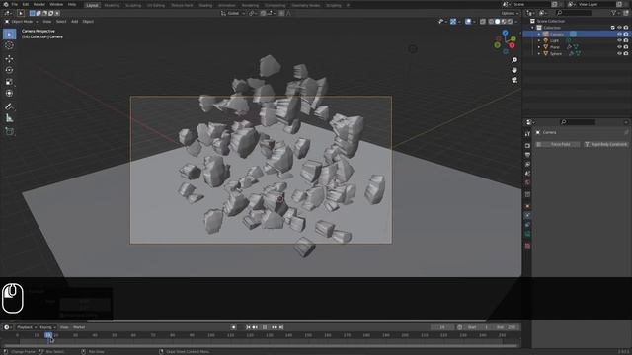Image resolution: width=632 pixels, height=355 pixels.
Task: Open timeline Marker menu
Action: click(x=79, y=327)
